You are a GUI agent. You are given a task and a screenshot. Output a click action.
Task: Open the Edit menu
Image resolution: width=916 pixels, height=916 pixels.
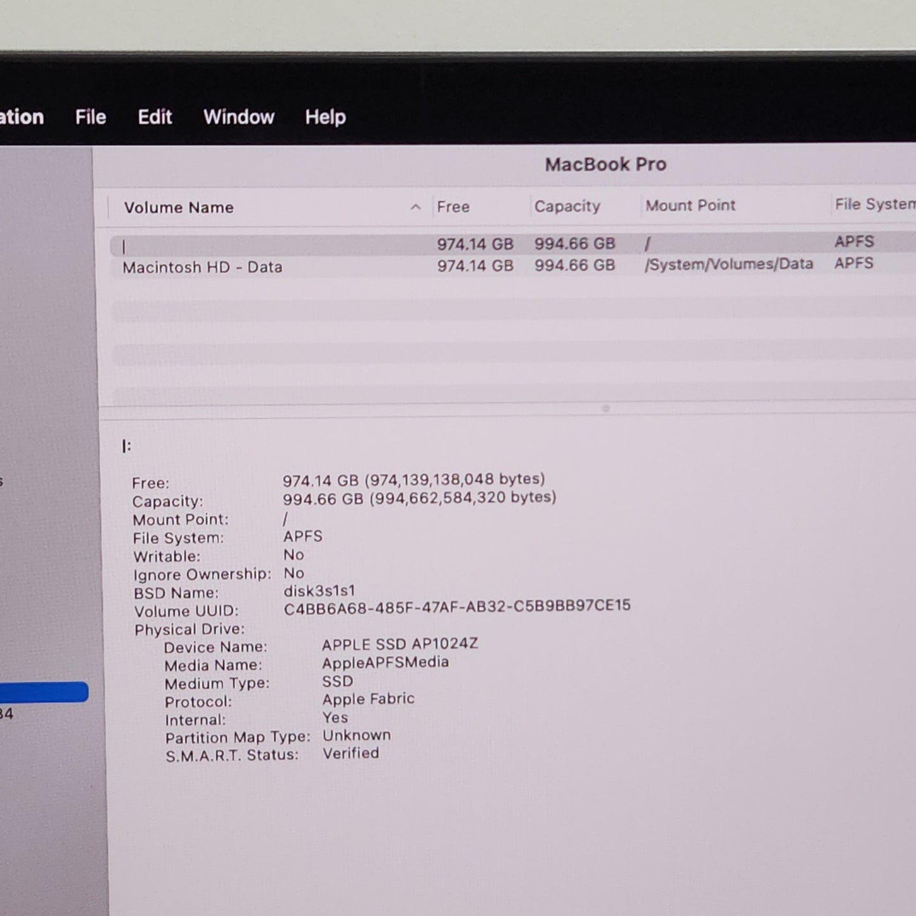click(x=154, y=117)
